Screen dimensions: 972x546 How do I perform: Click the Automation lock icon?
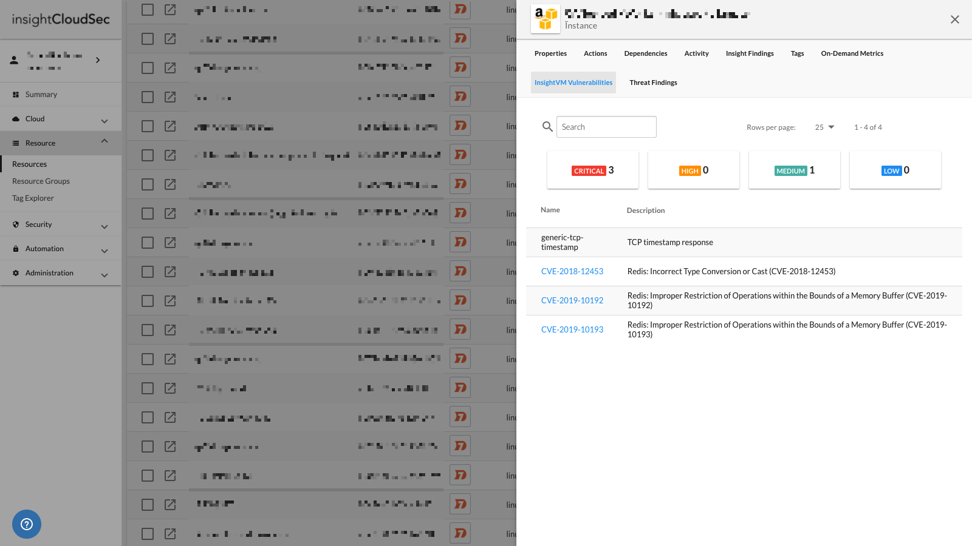tap(16, 249)
